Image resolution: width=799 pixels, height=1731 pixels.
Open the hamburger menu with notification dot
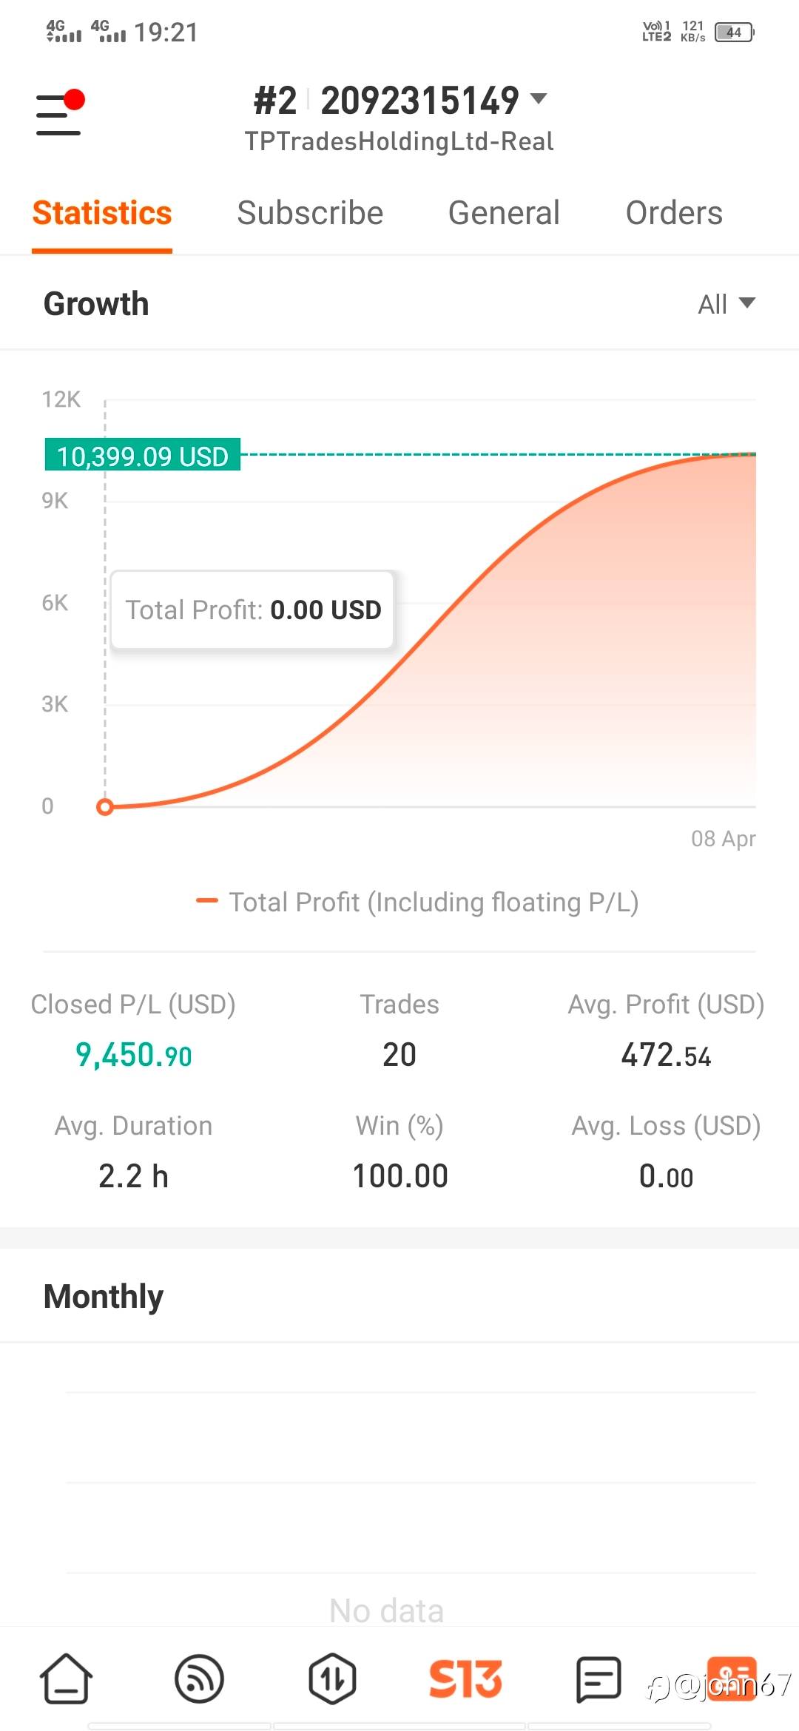click(x=59, y=114)
